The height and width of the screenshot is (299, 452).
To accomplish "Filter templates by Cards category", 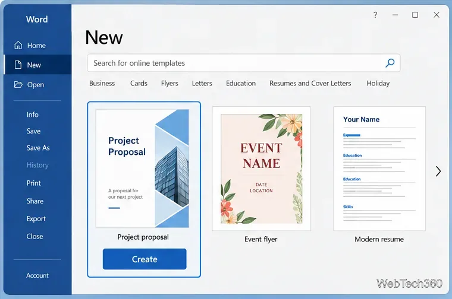I will [139, 84].
